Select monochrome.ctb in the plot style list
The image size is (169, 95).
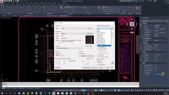[x=104, y=39]
